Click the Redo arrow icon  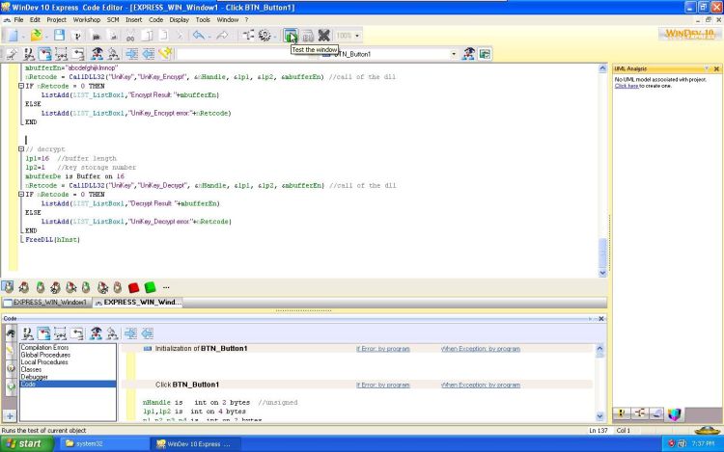(222, 35)
